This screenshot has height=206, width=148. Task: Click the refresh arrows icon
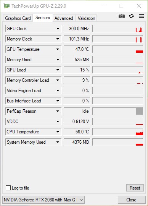click(131, 16)
